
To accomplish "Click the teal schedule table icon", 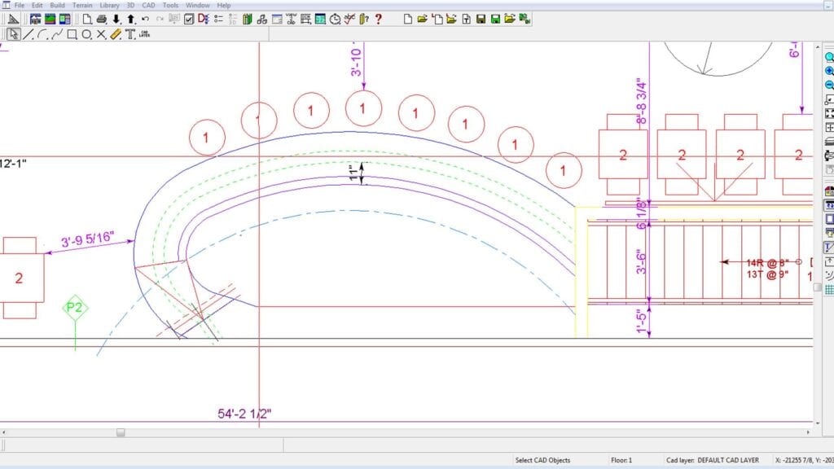I will pyautogui.click(x=320, y=20).
